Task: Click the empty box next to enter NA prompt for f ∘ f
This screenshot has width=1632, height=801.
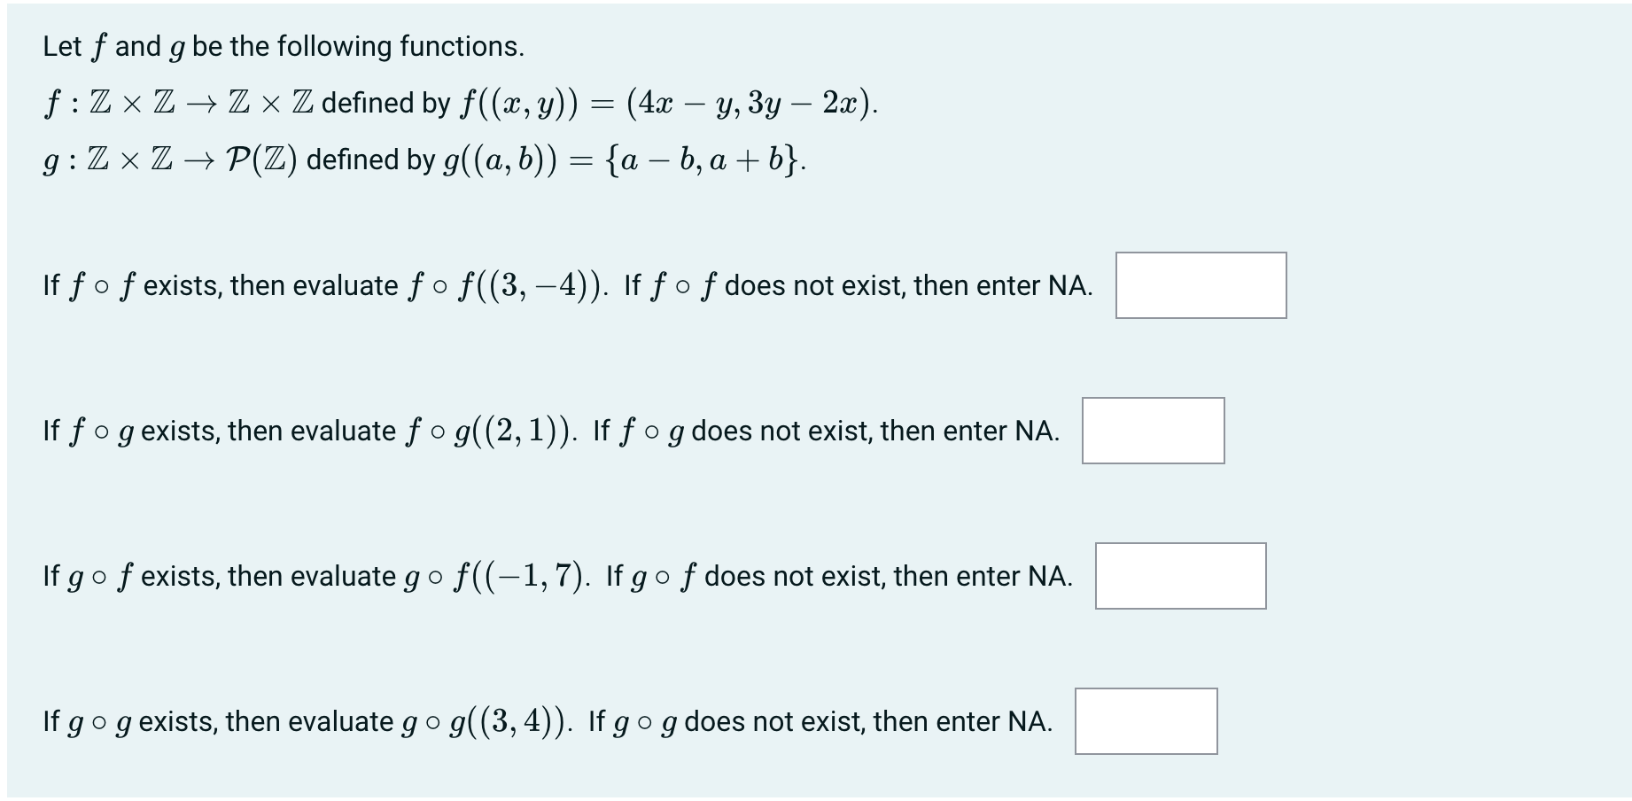Action: (x=1200, y=284)
